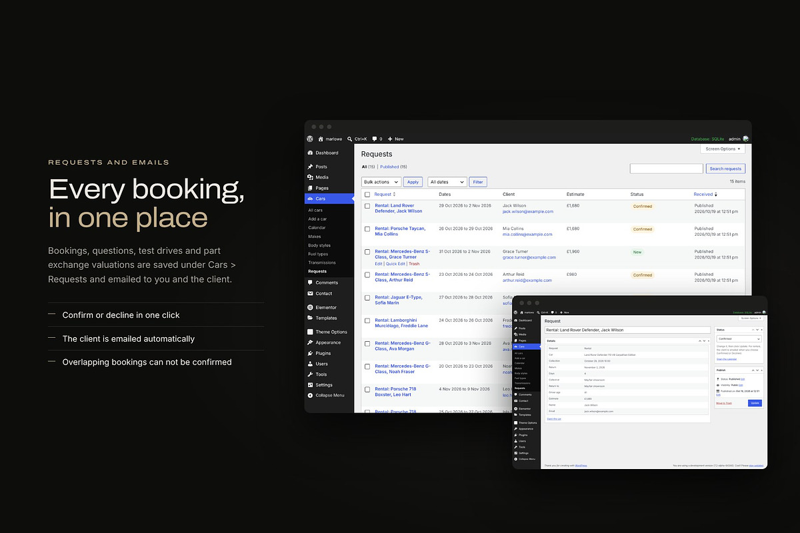The height and width of the screenshot is (533, 800).
Task: Click the admin avatar in Requests window
Action: pos(746,139)
